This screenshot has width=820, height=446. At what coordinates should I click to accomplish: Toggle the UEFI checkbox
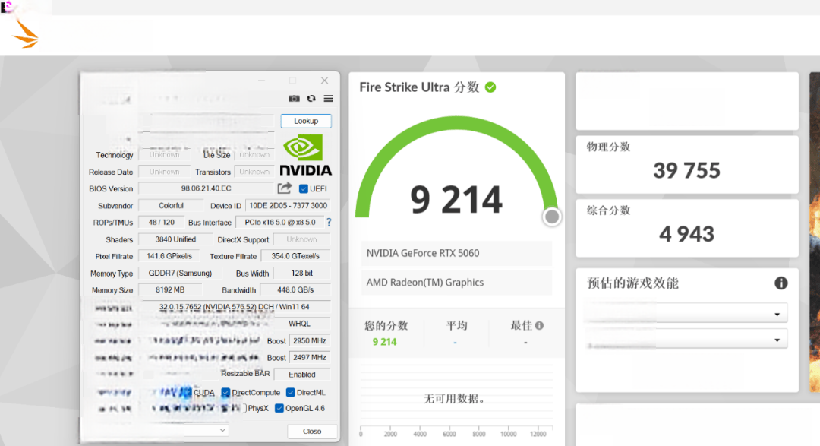(x=303, y=189)
